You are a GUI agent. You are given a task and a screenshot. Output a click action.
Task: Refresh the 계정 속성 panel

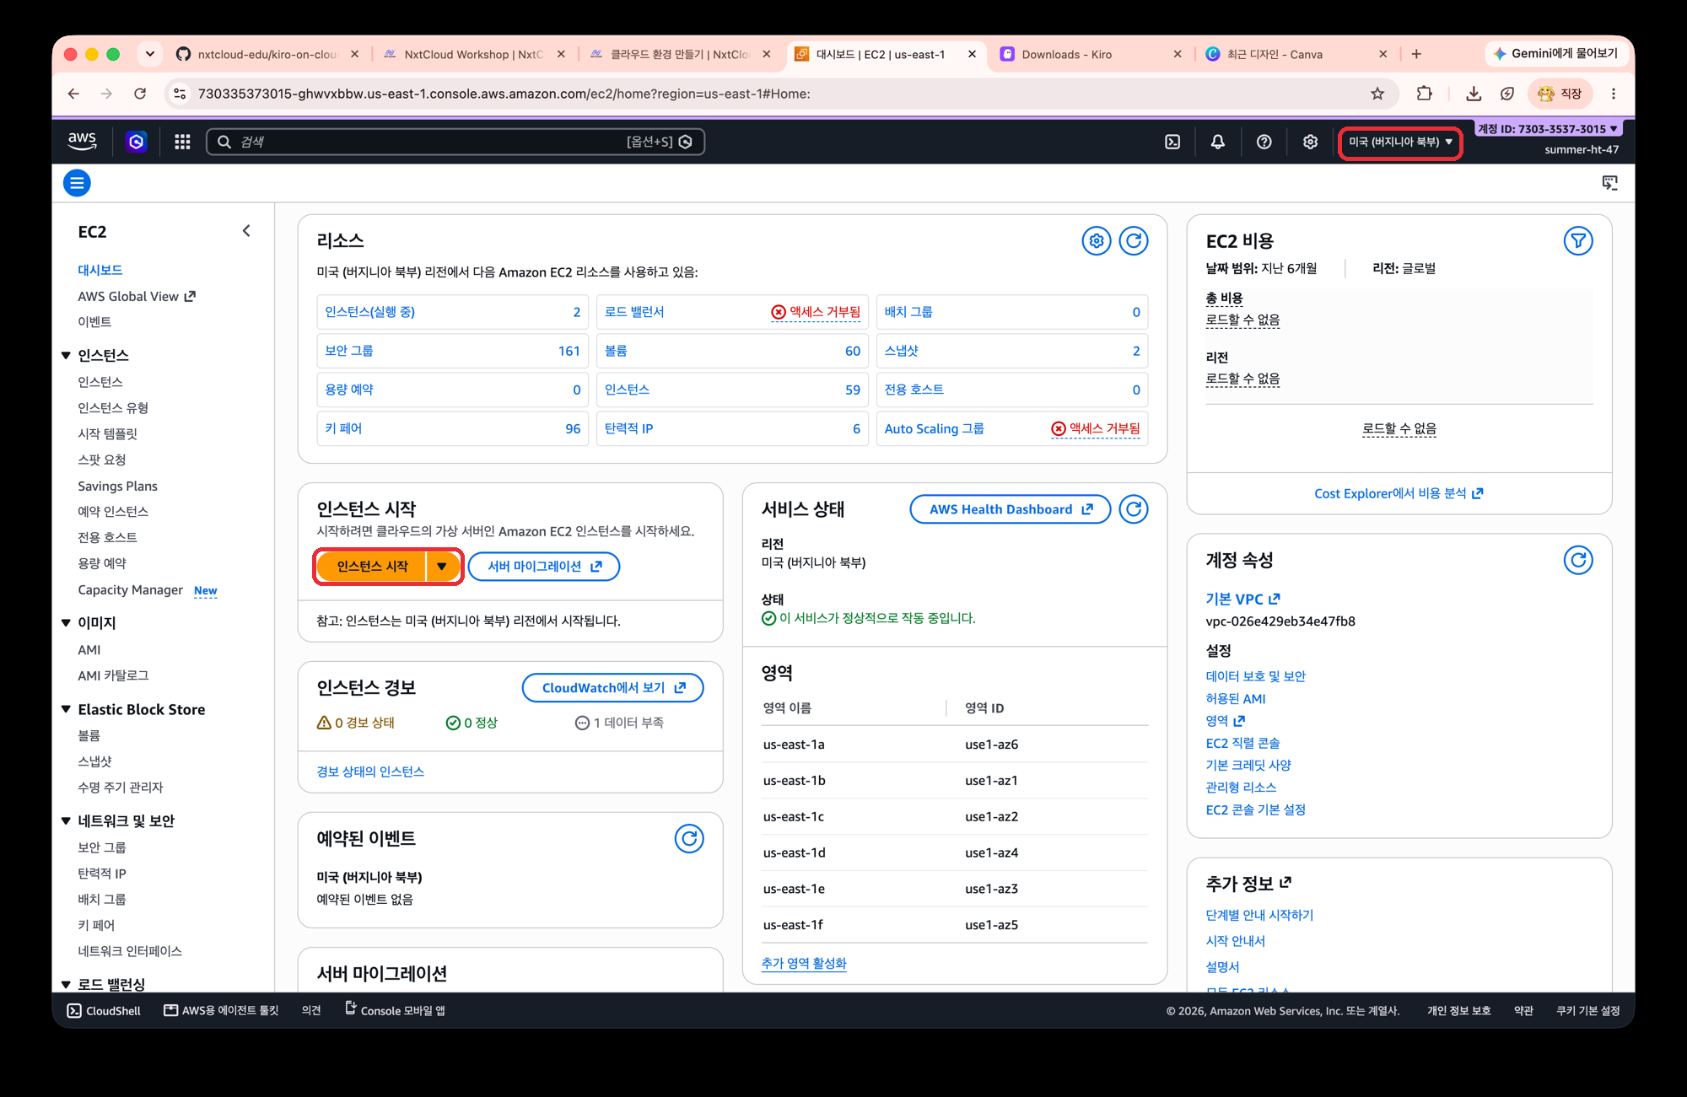1578,560
